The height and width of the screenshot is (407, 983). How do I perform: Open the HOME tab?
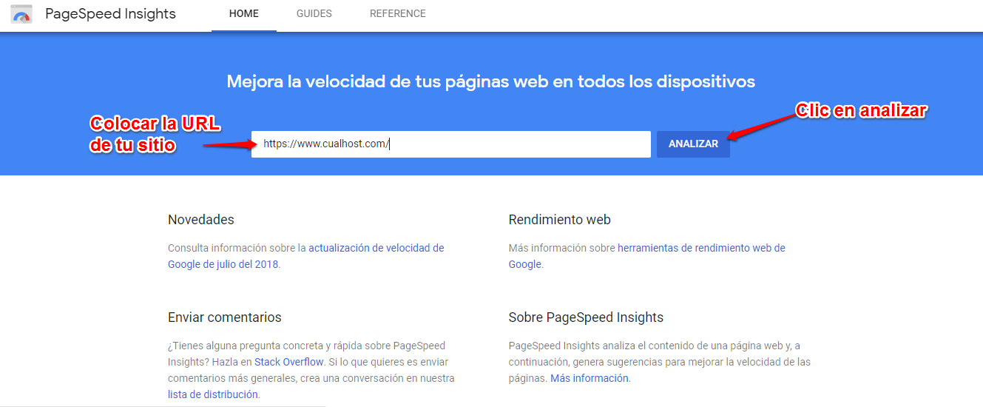pyautogui.click(x=244, y=14)
